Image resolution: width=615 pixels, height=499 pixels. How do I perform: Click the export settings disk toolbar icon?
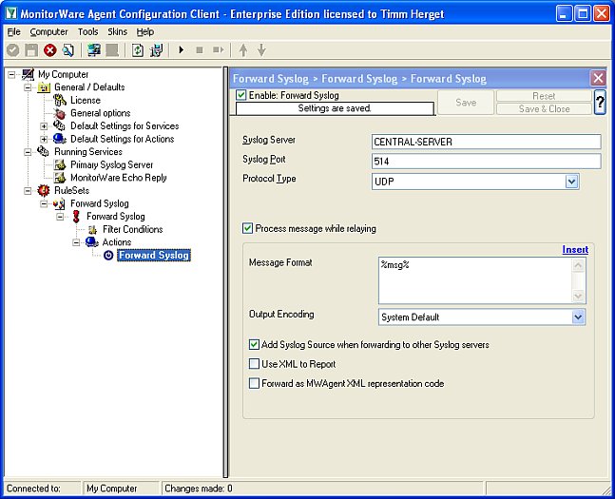(x=156, y=50)
